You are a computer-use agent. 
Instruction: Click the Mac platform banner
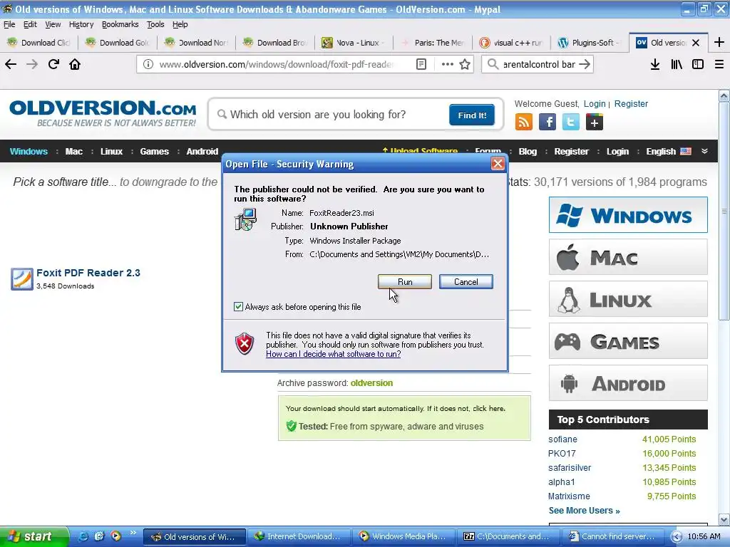click(x=628, y=256)
